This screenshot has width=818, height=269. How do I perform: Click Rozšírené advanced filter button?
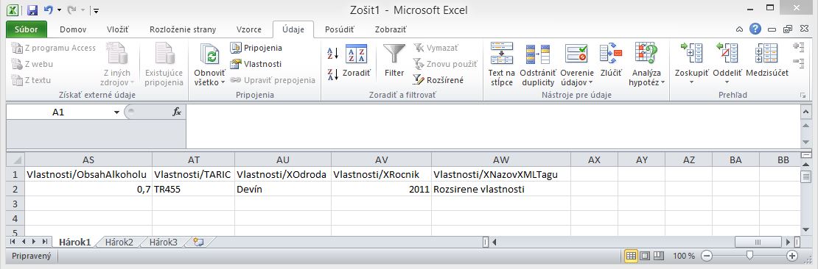coord(438,80)
